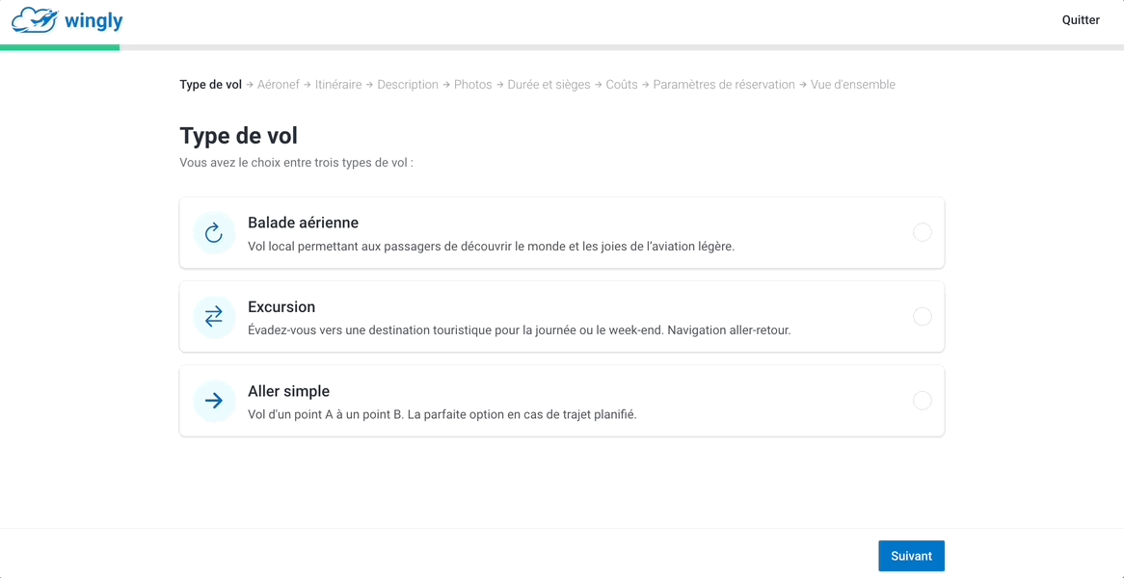Open the Durée et sièges step
The image size is (1124, 578).
tap(549, 85)
